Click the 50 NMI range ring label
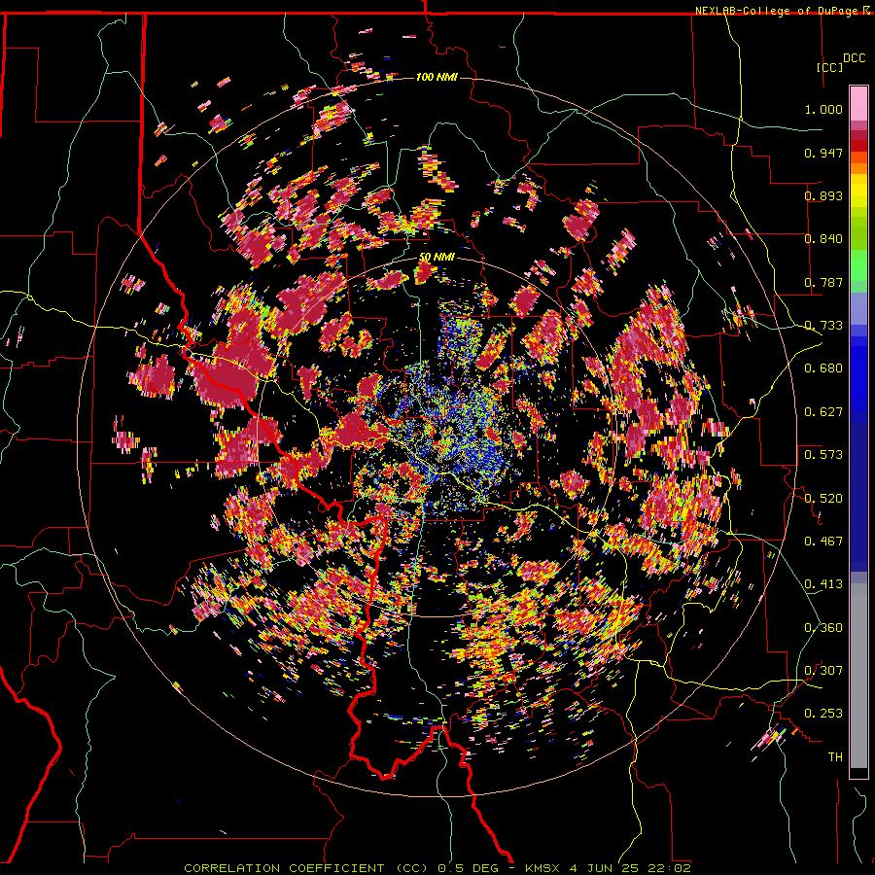The height and width of the screenshot is (875, 875). coord(437,258)
